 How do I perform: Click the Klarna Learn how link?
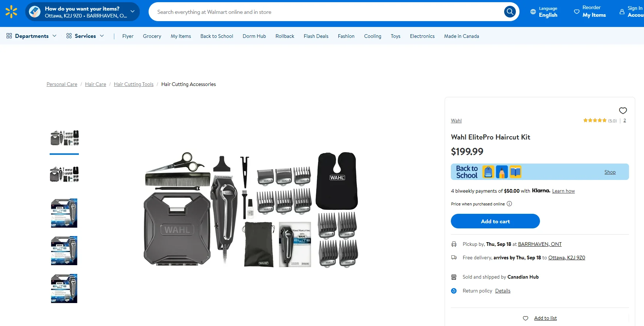563,191
